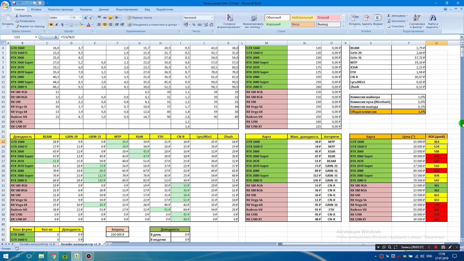Open the Заполнить fill menu
This screenshot has height=261, width=464.
click(397, 21)
